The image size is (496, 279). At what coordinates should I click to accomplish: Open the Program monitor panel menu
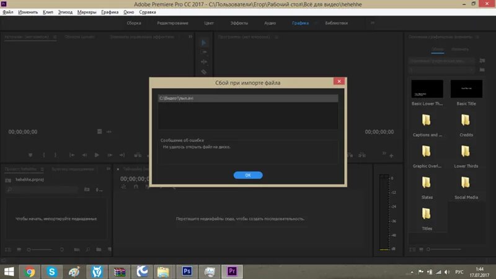coord(276,37)
